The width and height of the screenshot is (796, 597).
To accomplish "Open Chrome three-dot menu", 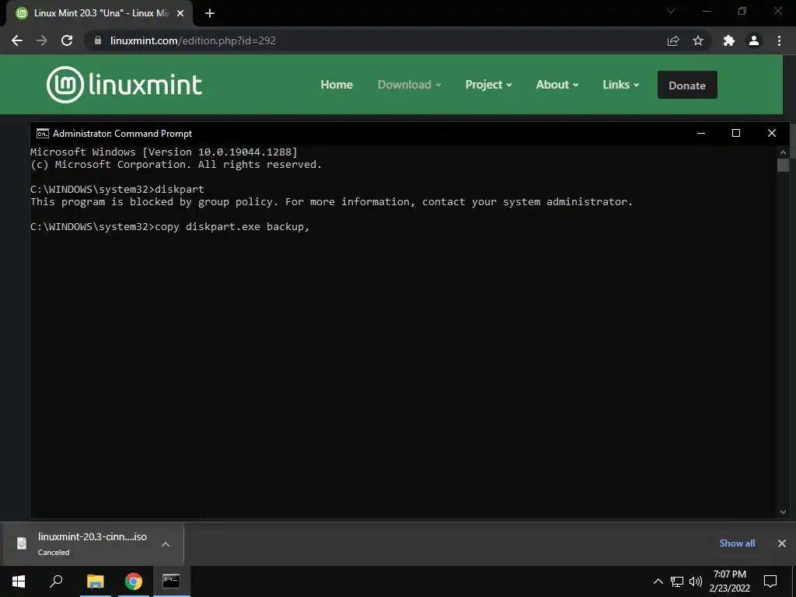I will click(x=779, y=40).
